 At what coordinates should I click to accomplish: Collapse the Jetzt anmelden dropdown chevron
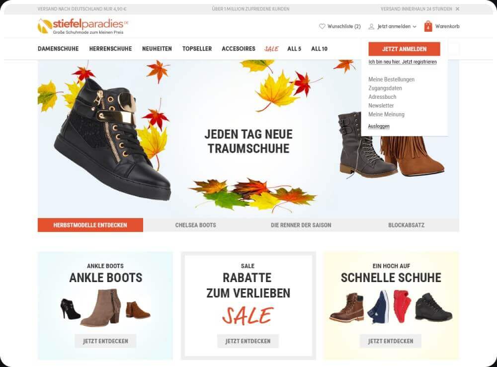tap(414, 27)
